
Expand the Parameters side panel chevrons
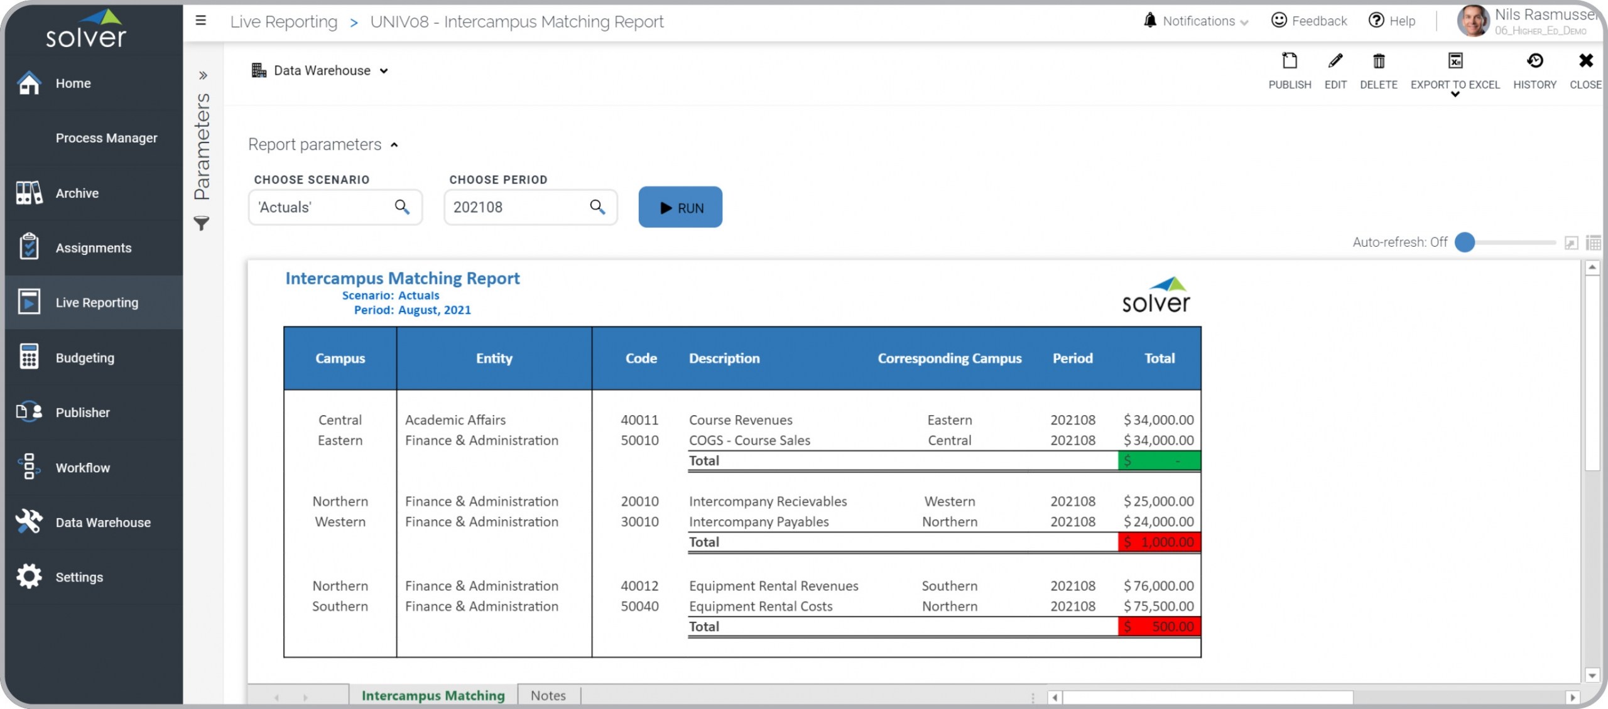[x=203, y=75]
